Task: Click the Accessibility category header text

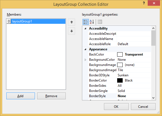Action: click(x=98, y=28)
